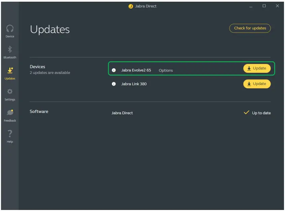Click the Jabra Evolve2 65 device name

click(x=136, y=70)
